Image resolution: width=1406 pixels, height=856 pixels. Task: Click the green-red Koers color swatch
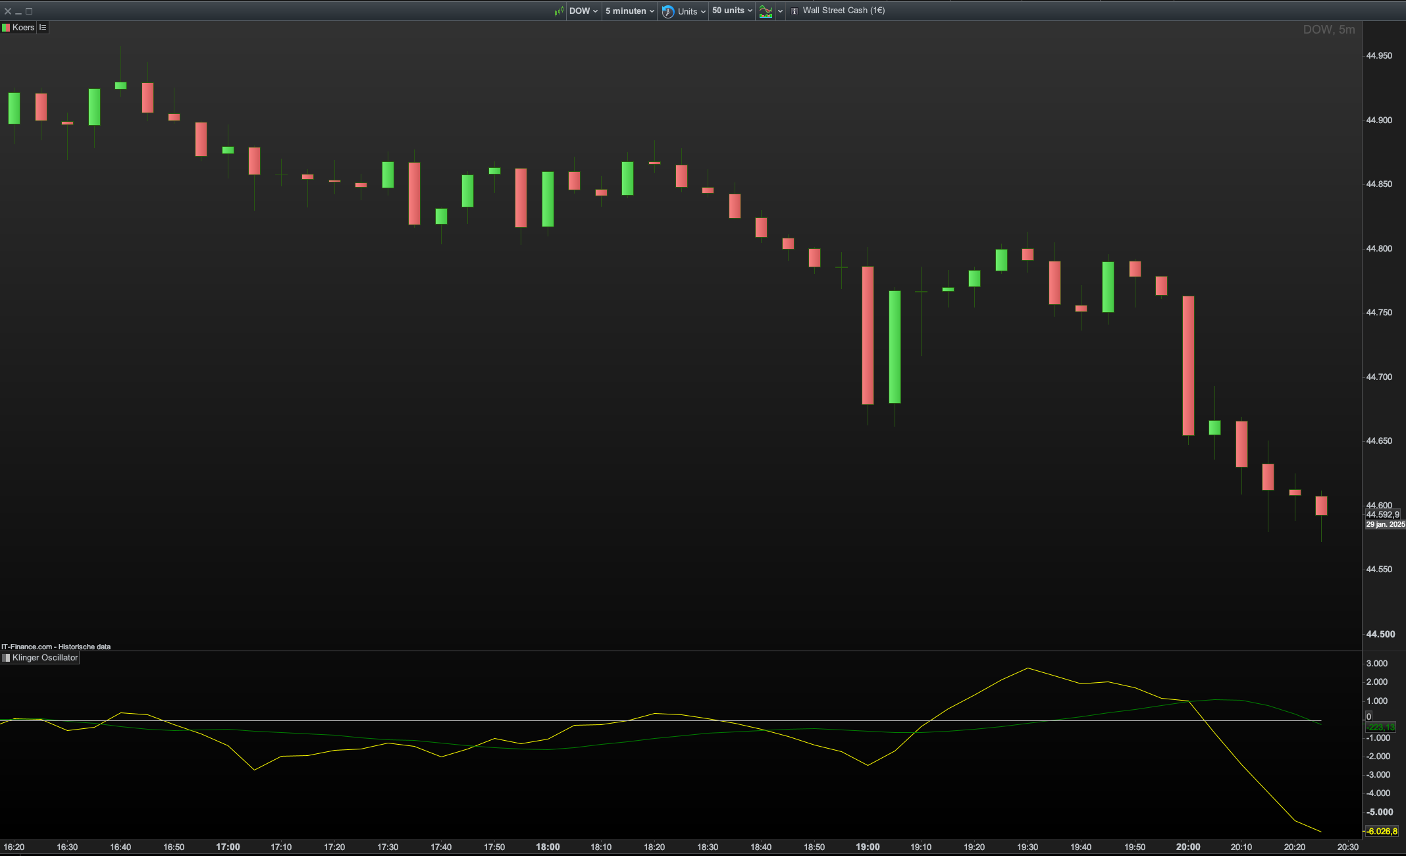point(6,28)
